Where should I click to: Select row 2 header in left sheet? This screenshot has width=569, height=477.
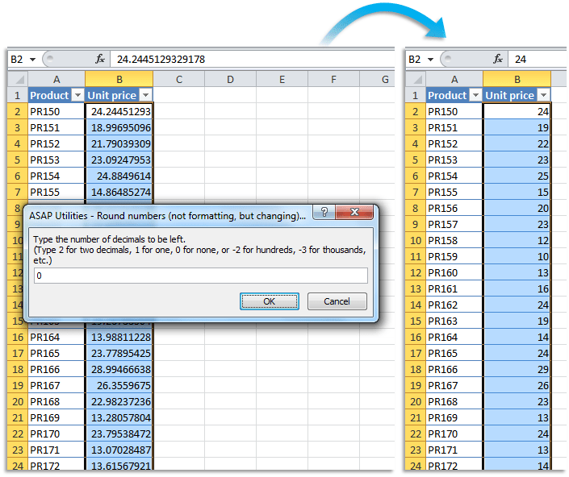pyautogui.click(x=18, y=111)
